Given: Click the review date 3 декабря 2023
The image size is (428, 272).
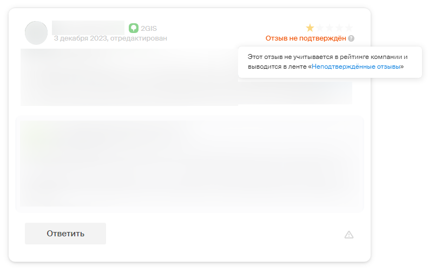Looking at the screenshot, I should pos(80,38).
